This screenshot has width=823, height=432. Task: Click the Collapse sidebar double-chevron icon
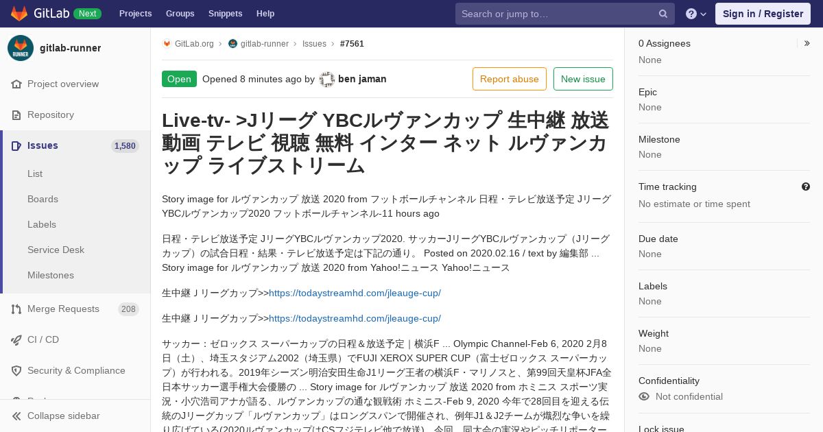[16, 416]
